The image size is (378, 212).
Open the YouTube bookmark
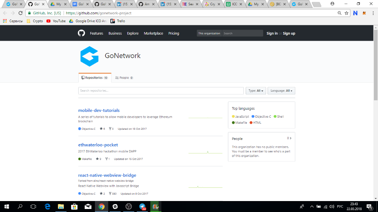tap(56, 21)
